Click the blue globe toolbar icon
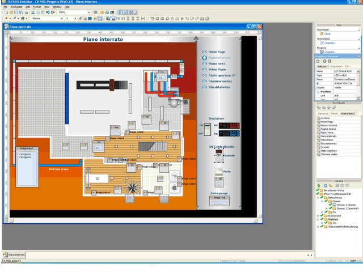The width and height of the screenshot is (363, 272). [107, 12]
